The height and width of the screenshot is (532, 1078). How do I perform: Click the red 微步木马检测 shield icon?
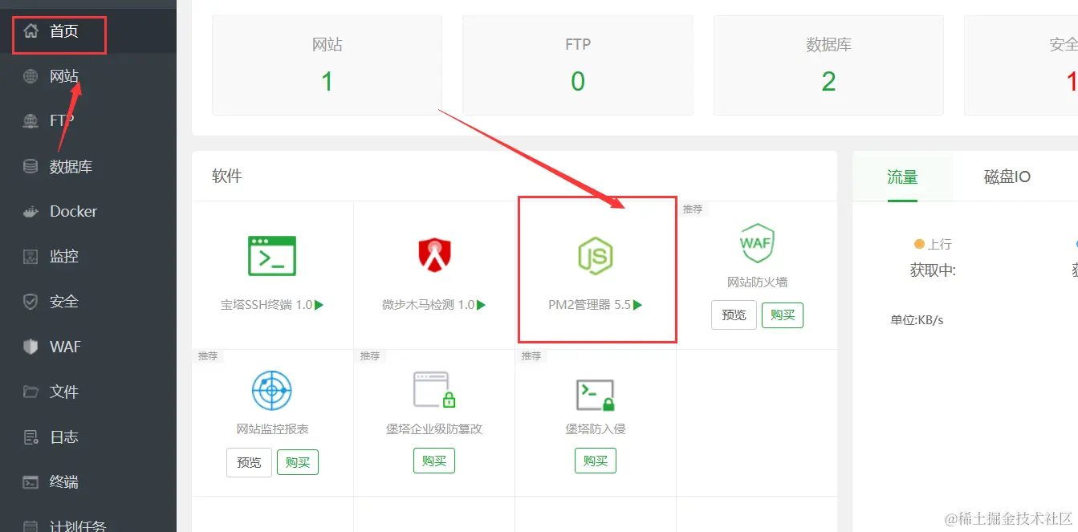[x=434, y=254]
